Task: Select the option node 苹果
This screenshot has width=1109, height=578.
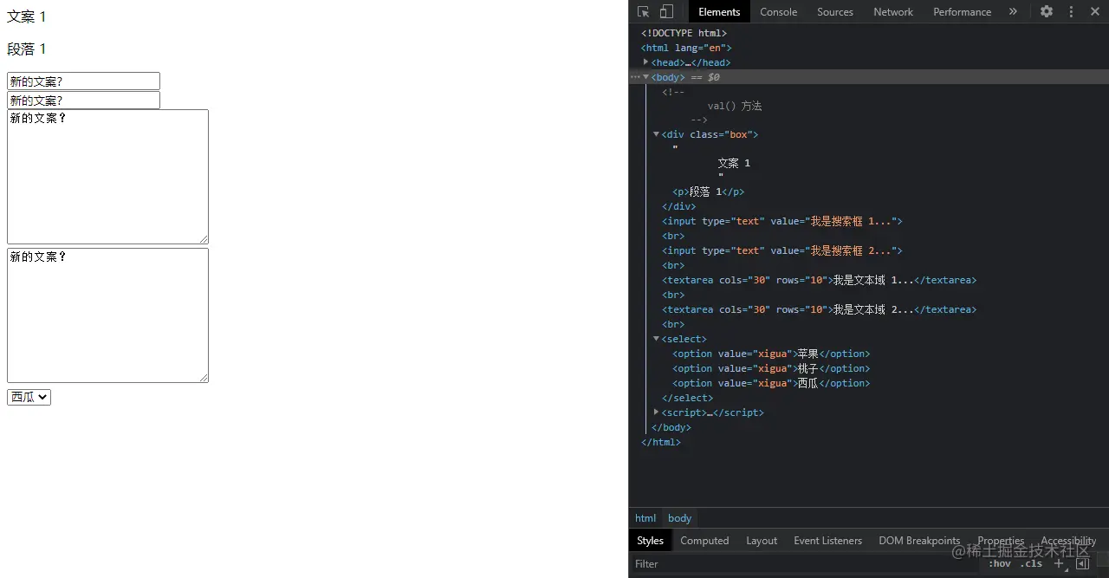Action: (771, 354)
